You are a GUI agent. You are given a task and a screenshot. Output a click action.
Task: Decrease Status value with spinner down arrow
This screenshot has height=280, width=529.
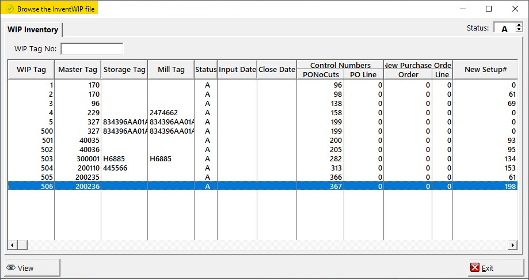pos(519,30)
